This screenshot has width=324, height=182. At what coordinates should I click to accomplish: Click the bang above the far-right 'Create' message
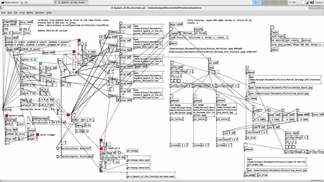click(272, 27)
